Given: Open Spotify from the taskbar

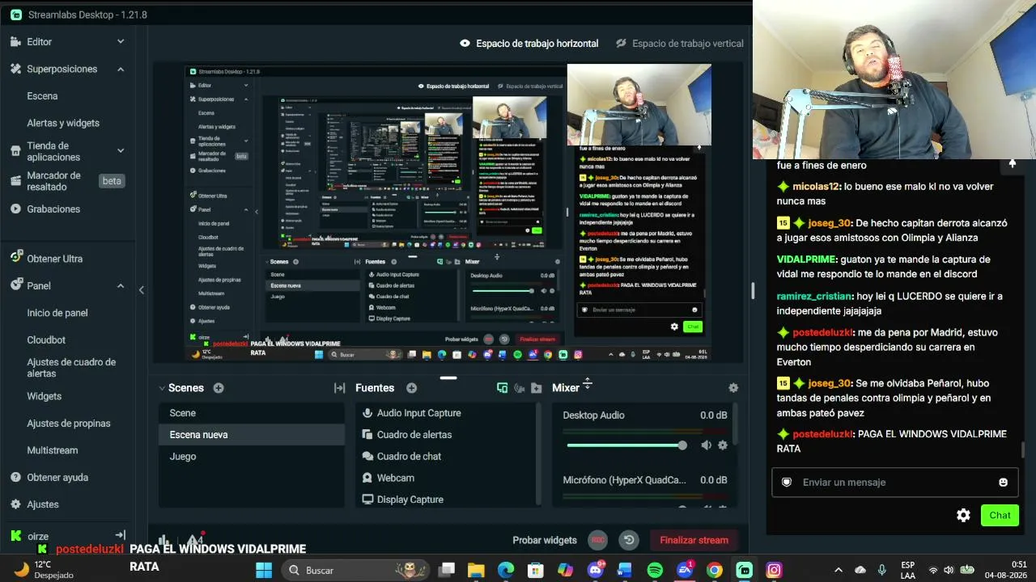Looking at the screenshot, I should [x=655, y=570].
